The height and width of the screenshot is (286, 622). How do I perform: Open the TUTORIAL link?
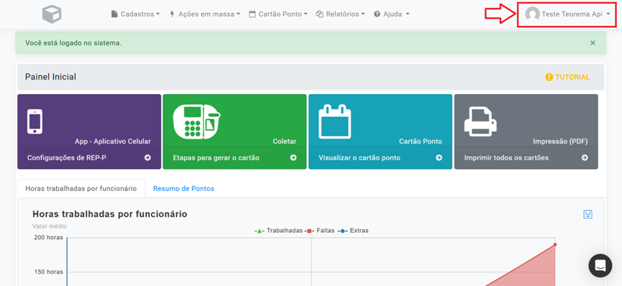pos(567,77)
